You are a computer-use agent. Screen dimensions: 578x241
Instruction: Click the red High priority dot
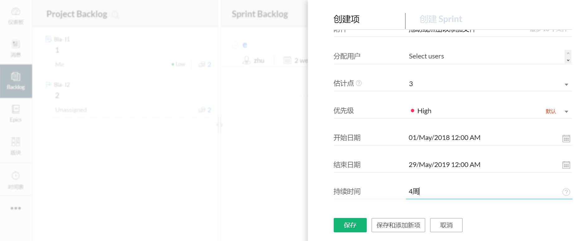click(x=412, y=111)
